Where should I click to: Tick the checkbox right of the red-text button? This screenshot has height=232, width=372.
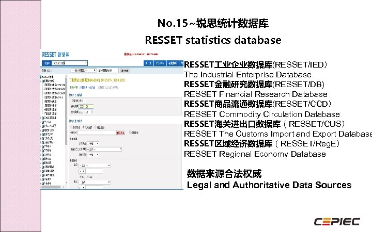130,132
